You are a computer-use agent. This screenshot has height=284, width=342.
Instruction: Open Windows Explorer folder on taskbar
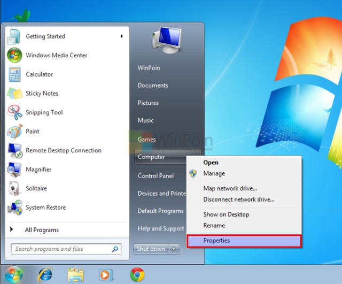(x=75, y=275)
